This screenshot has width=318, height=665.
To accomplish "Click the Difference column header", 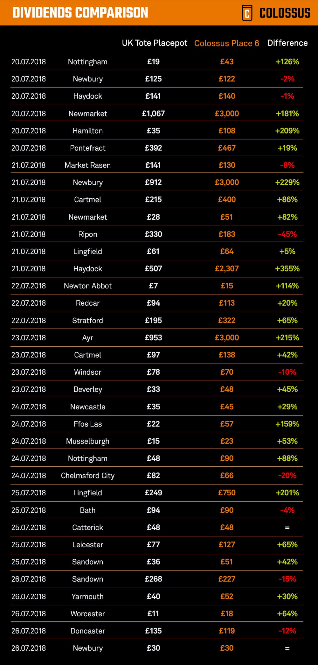I will [x=287, y=43].
